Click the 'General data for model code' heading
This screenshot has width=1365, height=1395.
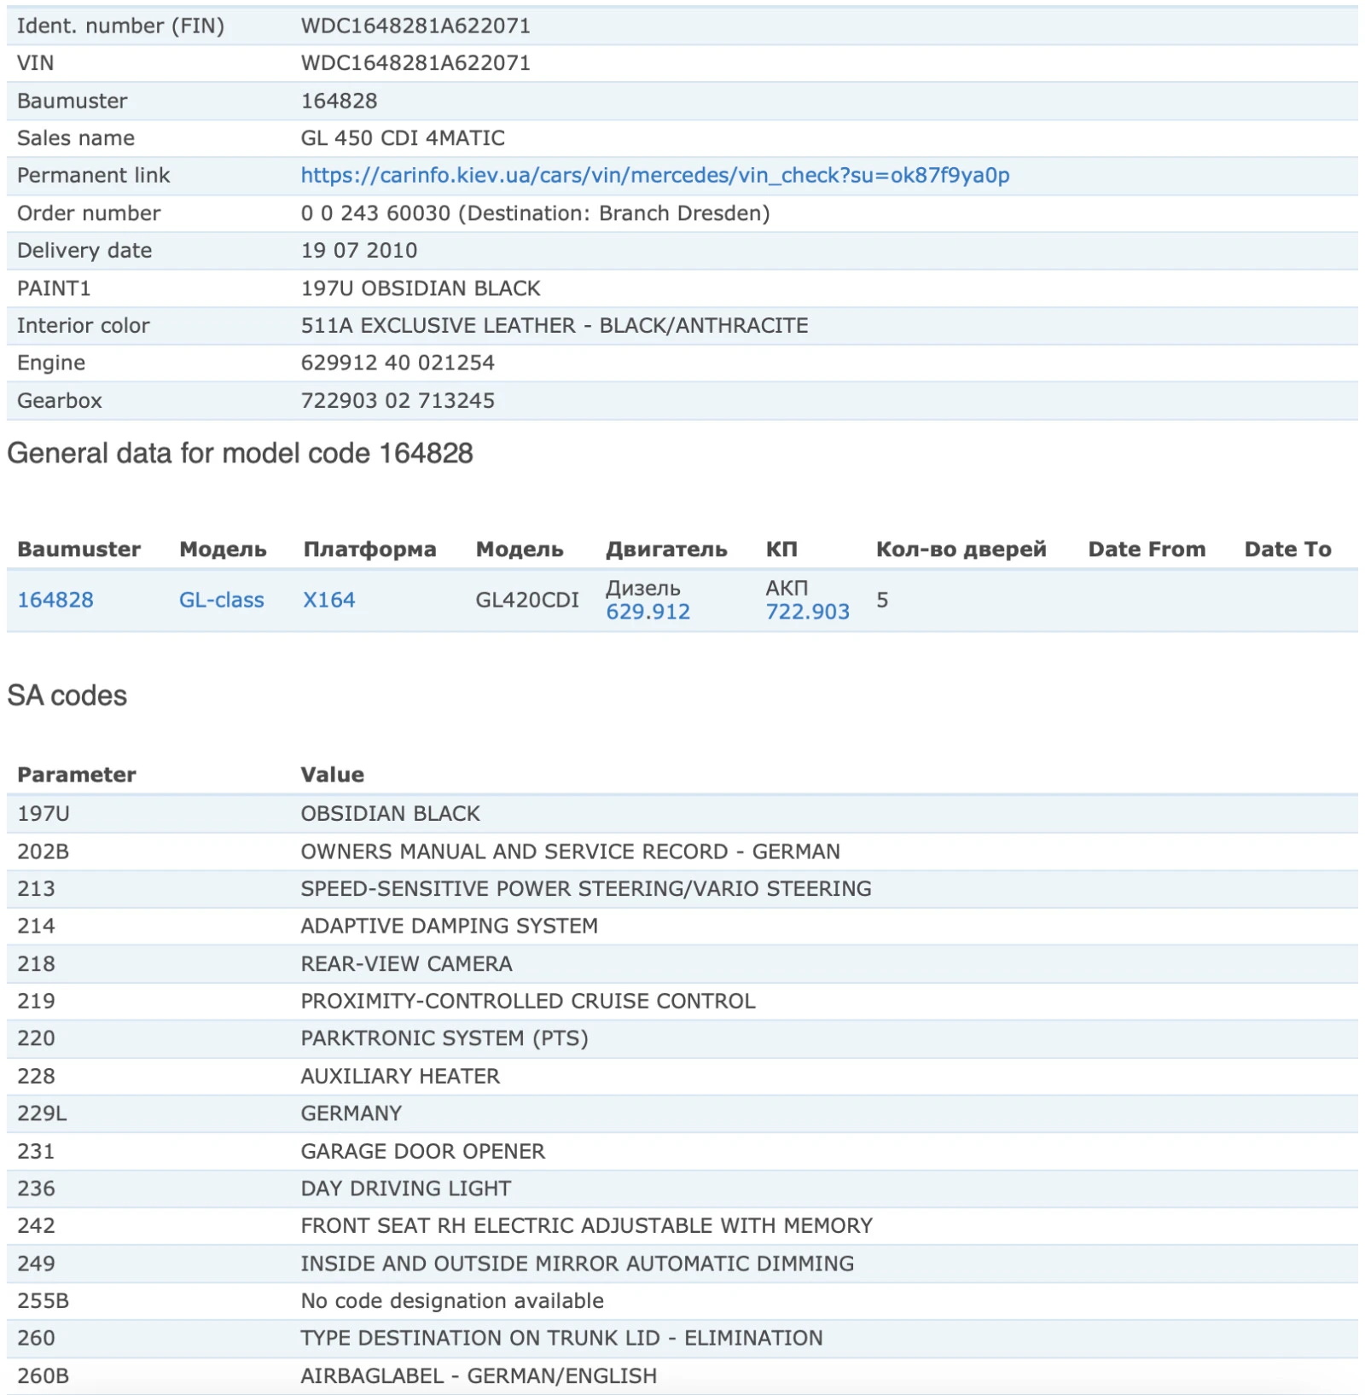pyautogui.click(x=240, y=453)
